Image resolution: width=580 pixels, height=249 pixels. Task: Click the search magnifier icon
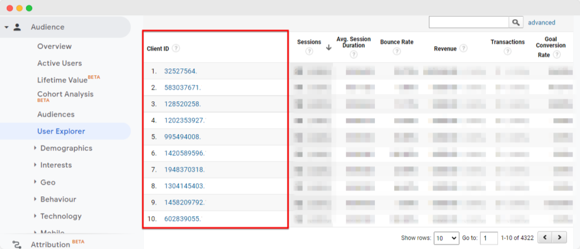tap(515, 22)
